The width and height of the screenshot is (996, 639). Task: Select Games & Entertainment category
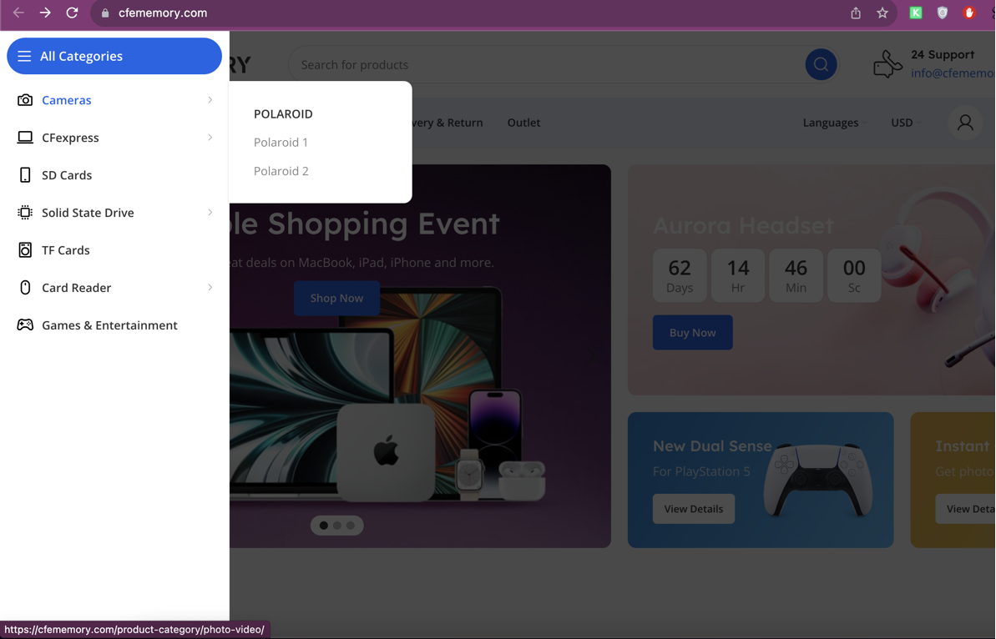pos(109,325)
